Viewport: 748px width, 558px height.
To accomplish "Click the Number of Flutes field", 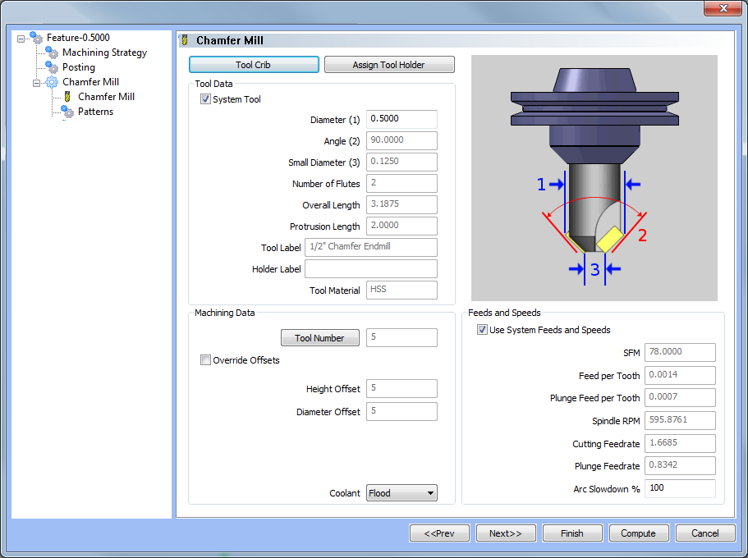I will (x=402, y=183).
